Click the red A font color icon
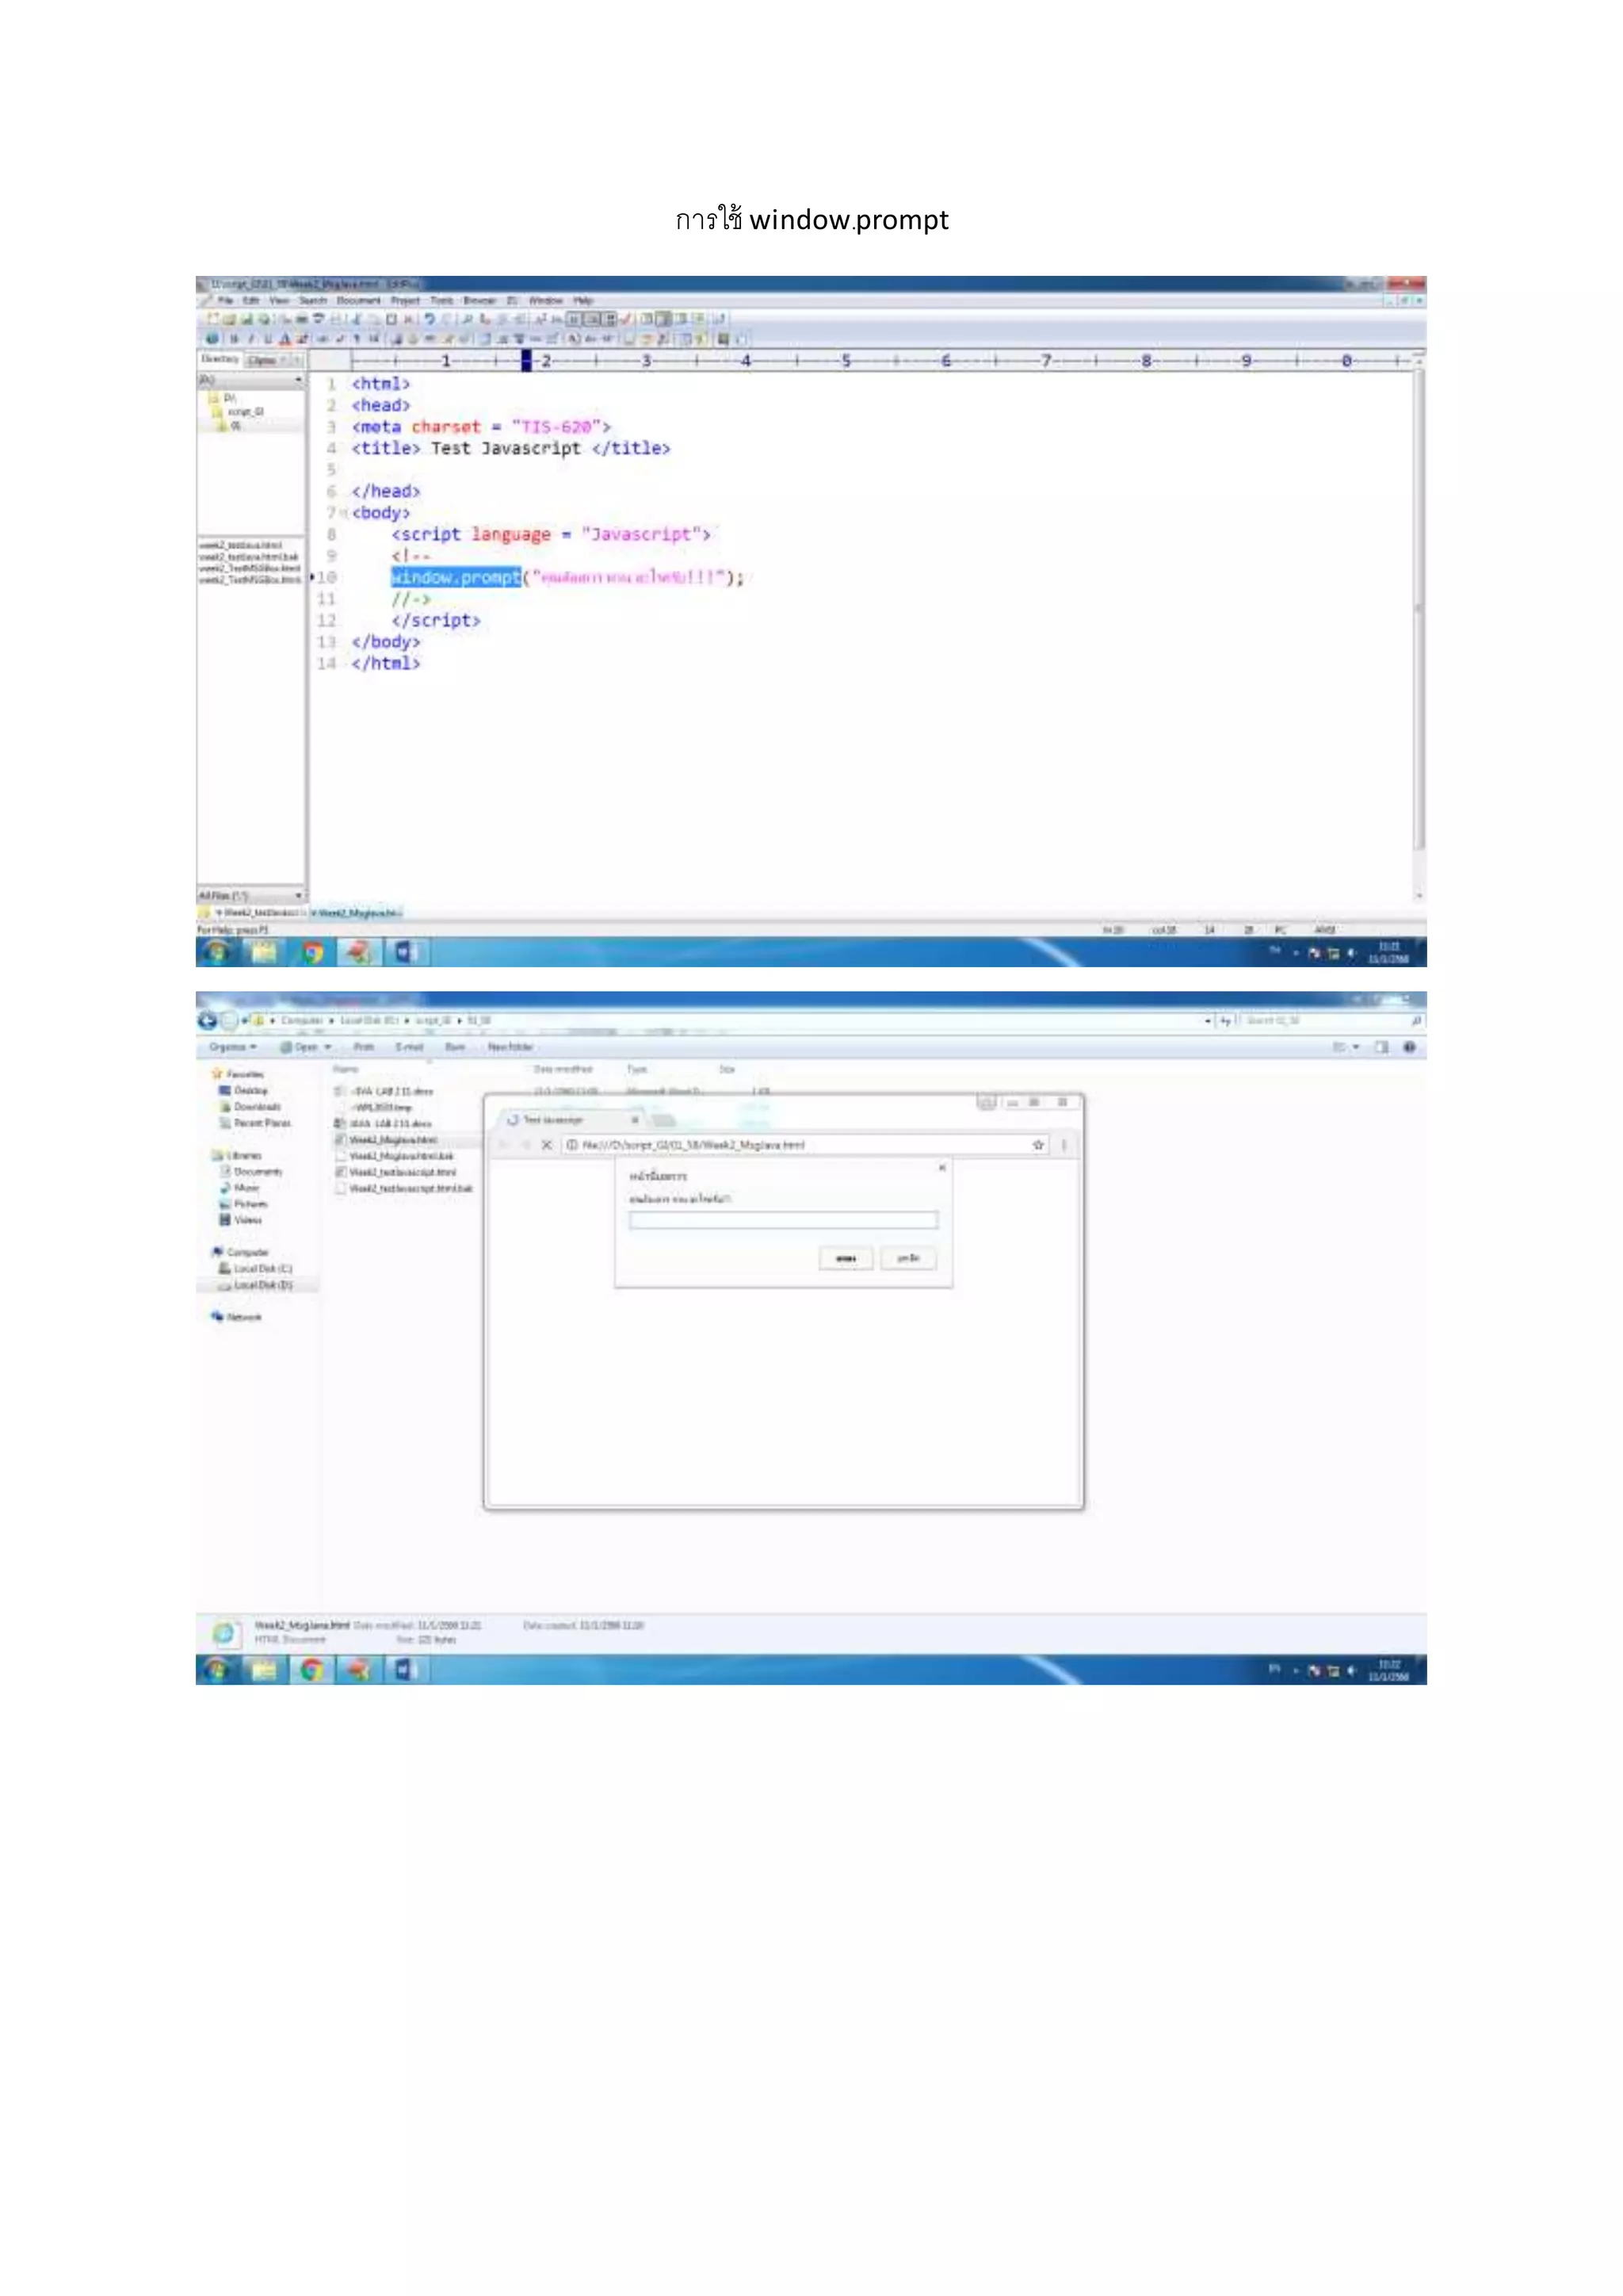The width and height of the screenshot is (1623, 2296). 285,339
